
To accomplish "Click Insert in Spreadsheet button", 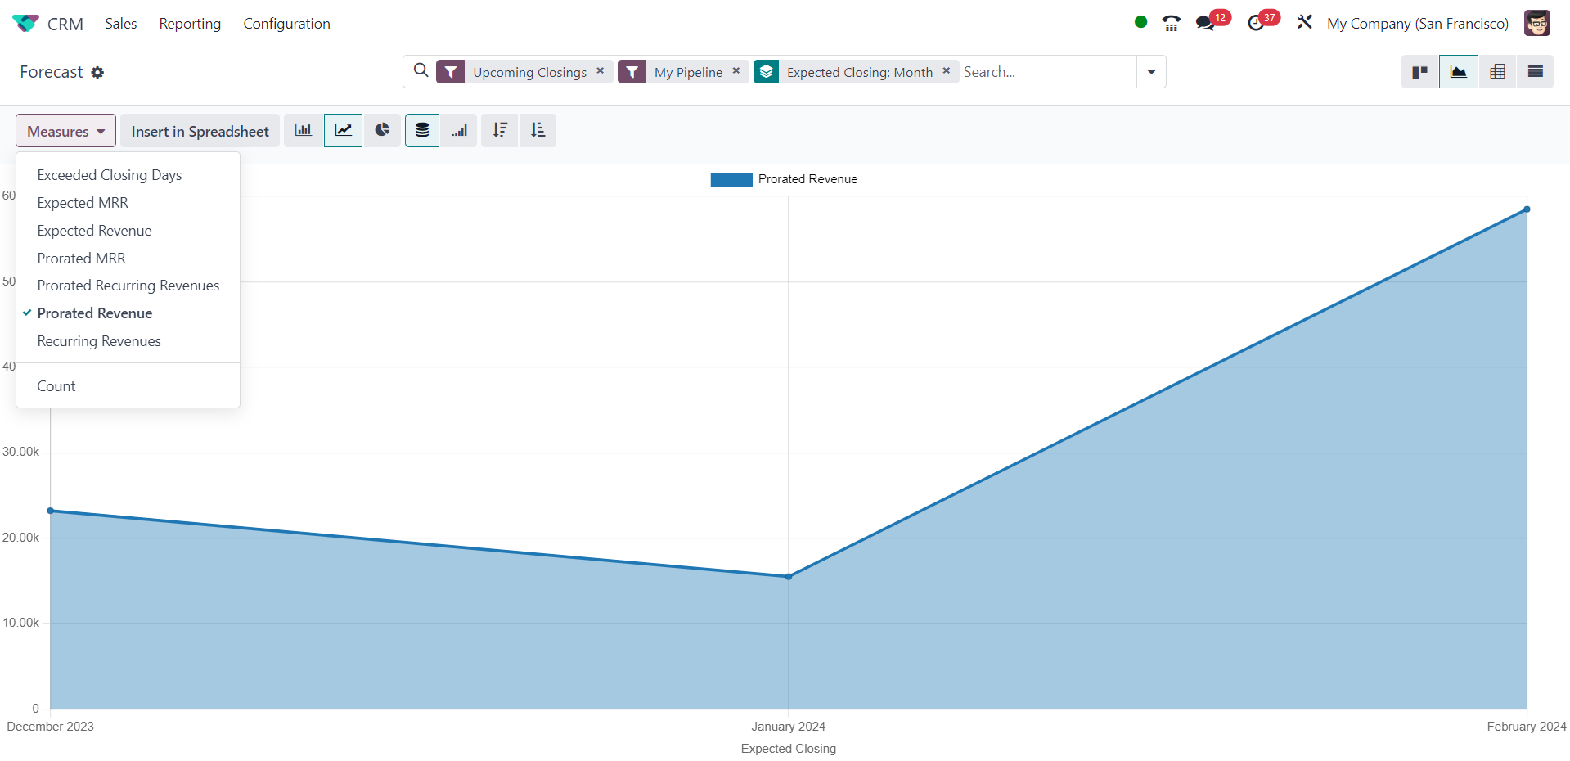I will [200, 131].
